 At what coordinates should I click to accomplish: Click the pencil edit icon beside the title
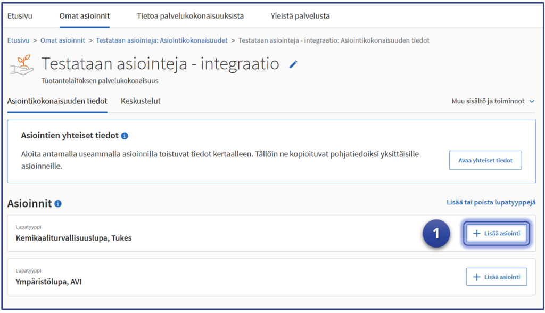coord(293,64)
